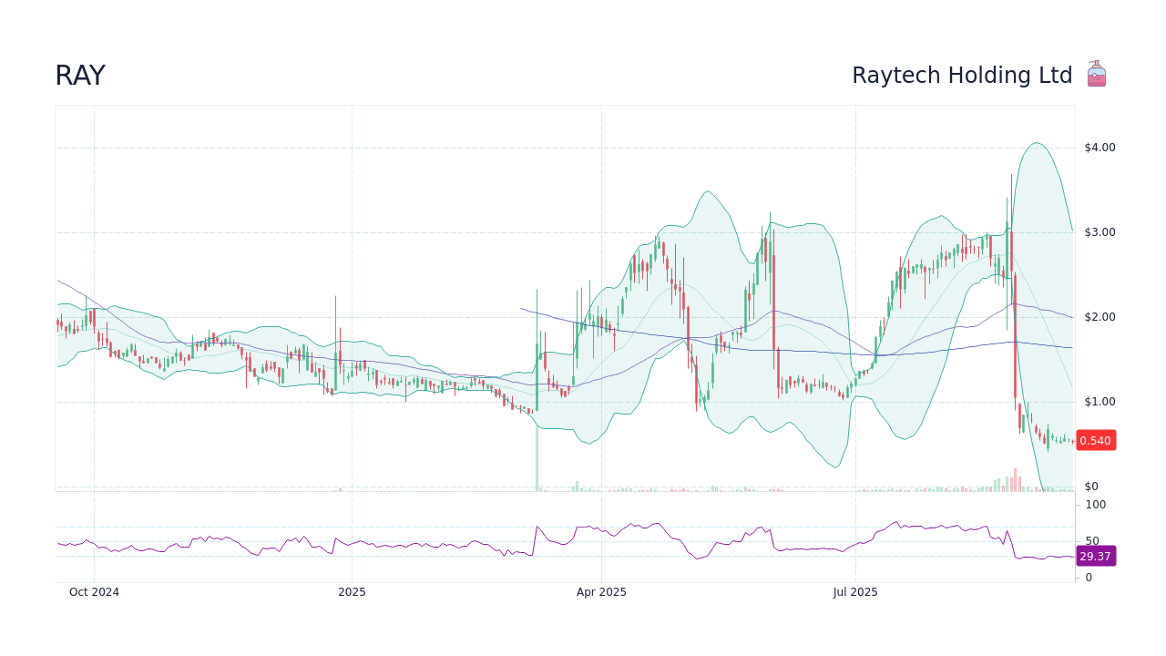Expand the Apr 2025 time period divider
Image resolution: width=1166 pixels, height=656 pixels.
point(600,592)
